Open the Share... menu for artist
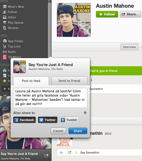This screenshot has width=142, height=161. click(130, 14)
